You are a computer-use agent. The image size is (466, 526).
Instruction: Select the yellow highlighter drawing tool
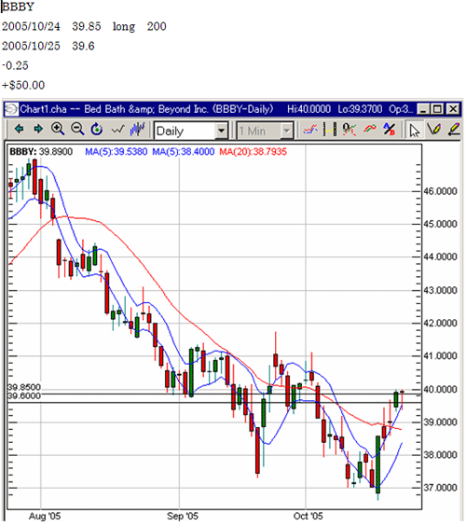tap(454, 130)
